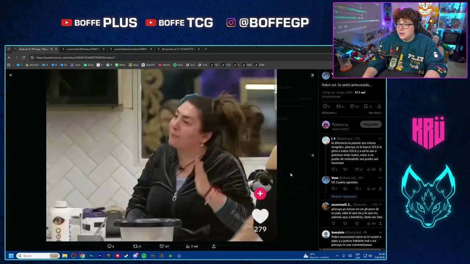Show hidden system tray icons
The width and height of the screenshot is (470, 264).
pos(337,256)
